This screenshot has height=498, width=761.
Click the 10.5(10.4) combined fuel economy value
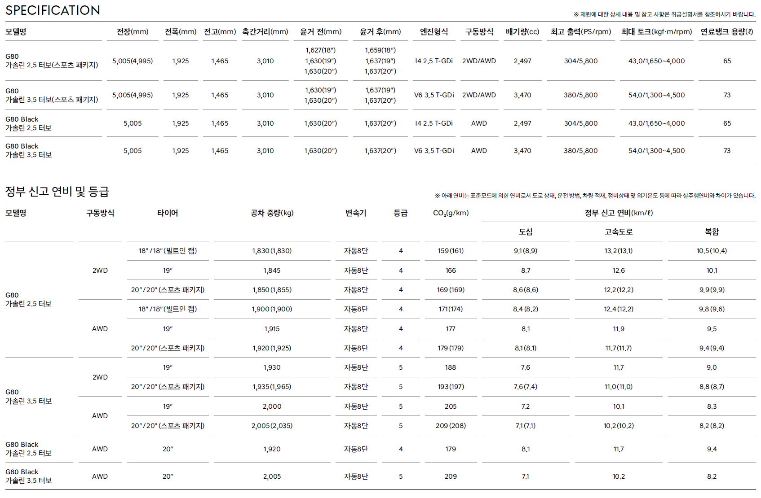(712, 251)
